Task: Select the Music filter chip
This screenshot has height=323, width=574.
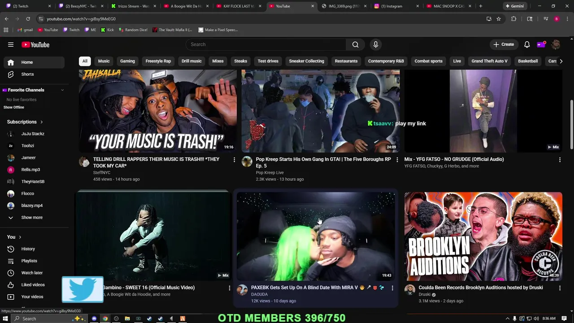Action: pyautogui.click(x=104, y=61)
